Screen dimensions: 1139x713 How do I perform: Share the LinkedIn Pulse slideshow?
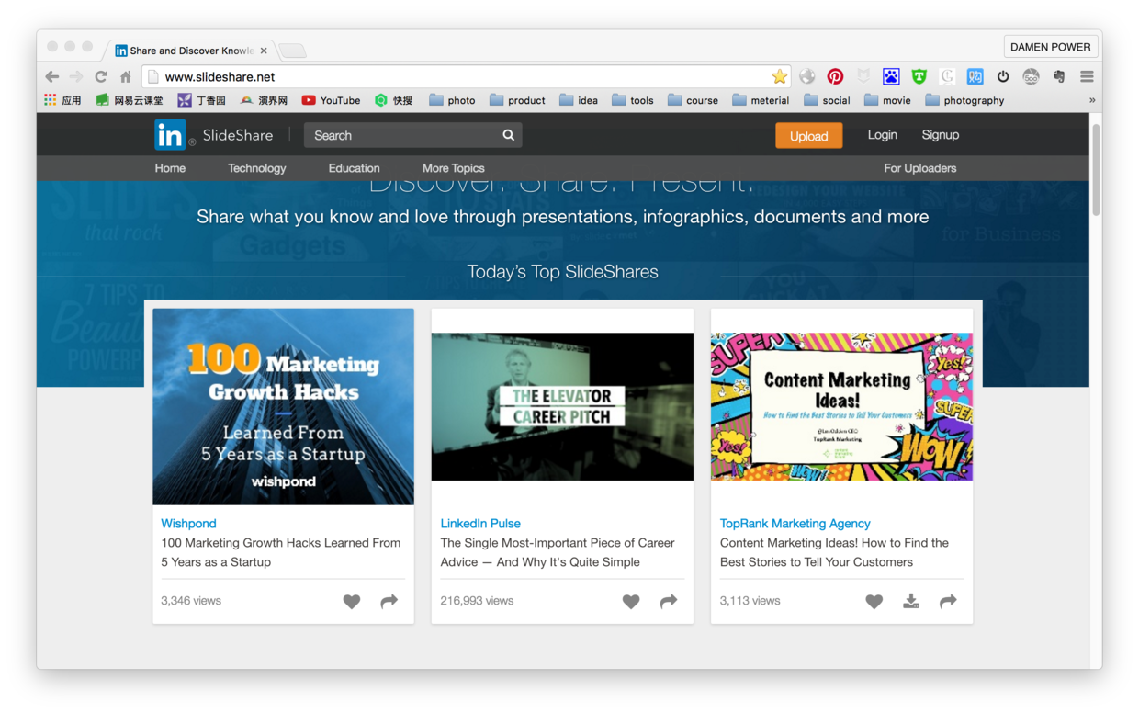(669, 601)
